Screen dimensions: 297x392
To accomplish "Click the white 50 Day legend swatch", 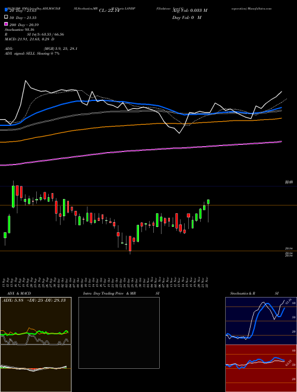I will [x=6, y=17].
